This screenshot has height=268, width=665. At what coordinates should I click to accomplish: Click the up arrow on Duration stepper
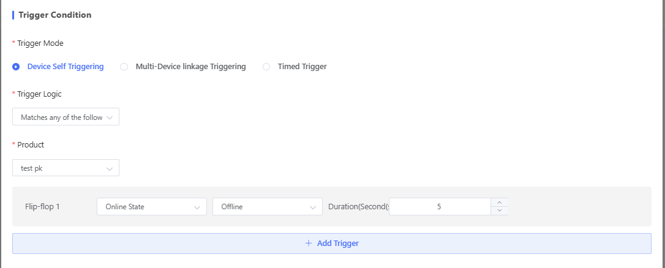(500, 203)
